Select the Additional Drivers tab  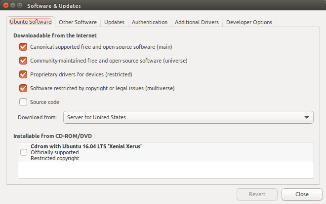[x=197, y=22]
